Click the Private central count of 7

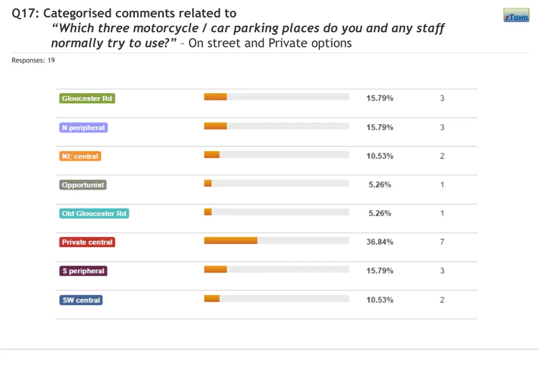click(x=442, y=242)
